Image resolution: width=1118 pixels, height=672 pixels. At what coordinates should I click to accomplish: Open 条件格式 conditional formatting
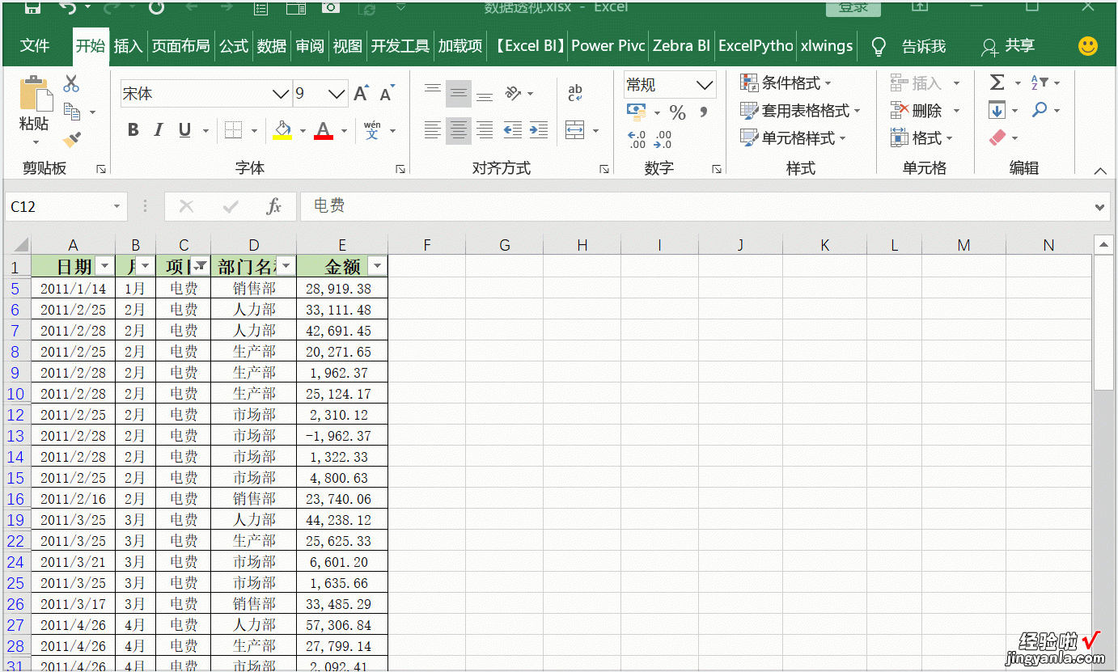786,83
